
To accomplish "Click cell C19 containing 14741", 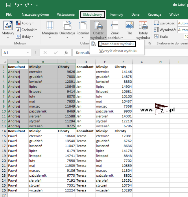I will 67,156.
